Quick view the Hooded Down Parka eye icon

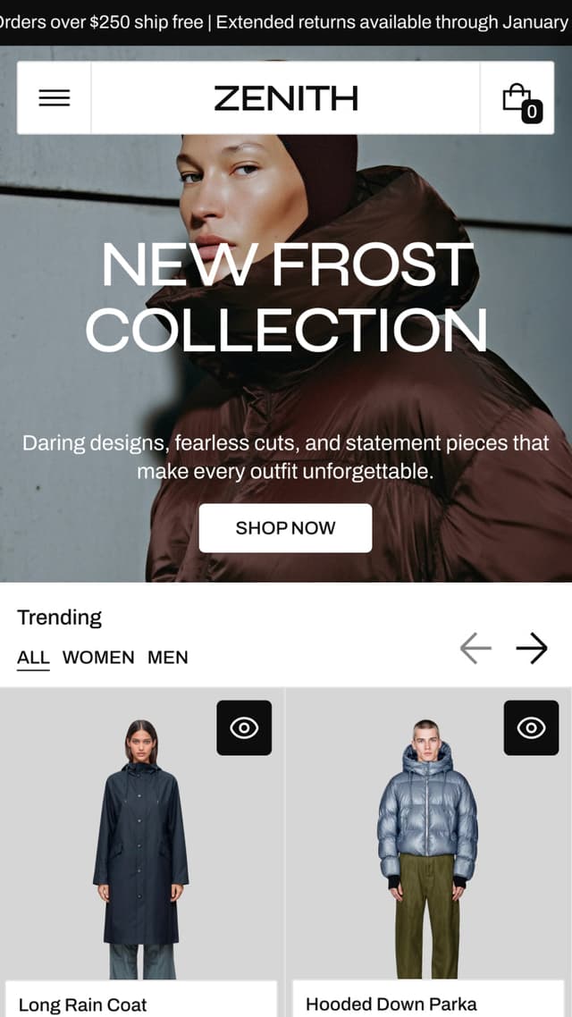531,727
